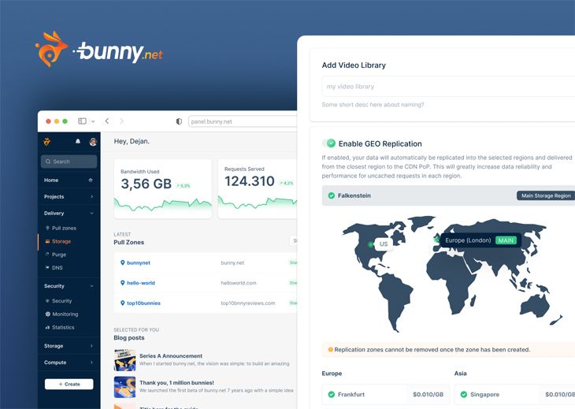
Task: Open 1 million bunnies post thumbnail
Action: tap(124, 387)
